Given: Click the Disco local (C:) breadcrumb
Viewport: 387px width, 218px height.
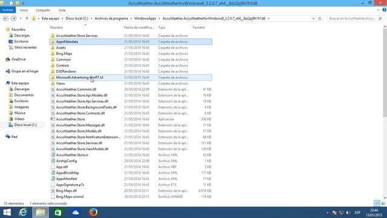Looking at the screenshot, I should (x=77, y=19).
